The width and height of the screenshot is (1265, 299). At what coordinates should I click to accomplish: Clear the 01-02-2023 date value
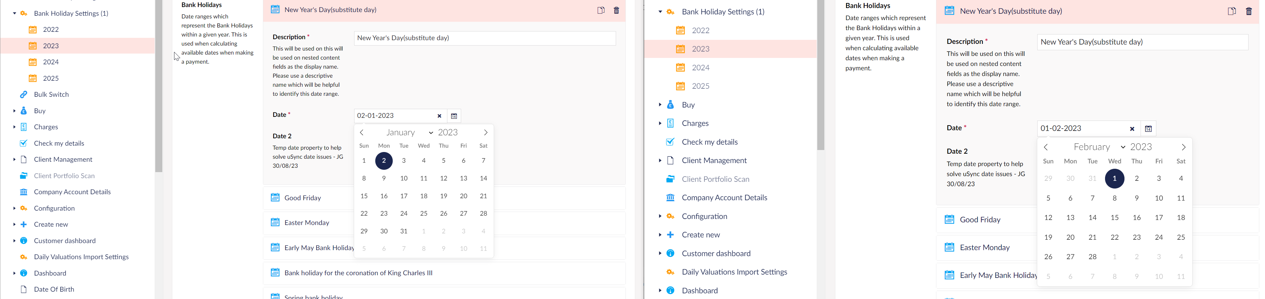pyautogui.click(x=1132, y=129)
